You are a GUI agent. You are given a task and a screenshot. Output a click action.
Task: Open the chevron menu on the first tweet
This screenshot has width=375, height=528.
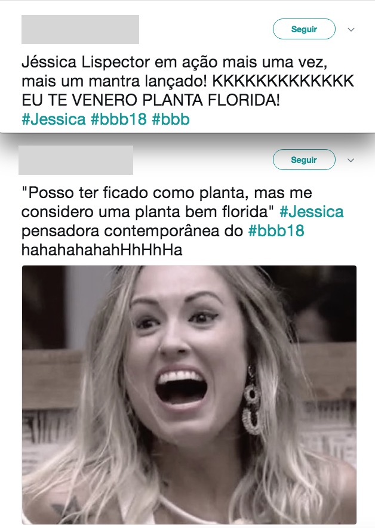(351, 30)
